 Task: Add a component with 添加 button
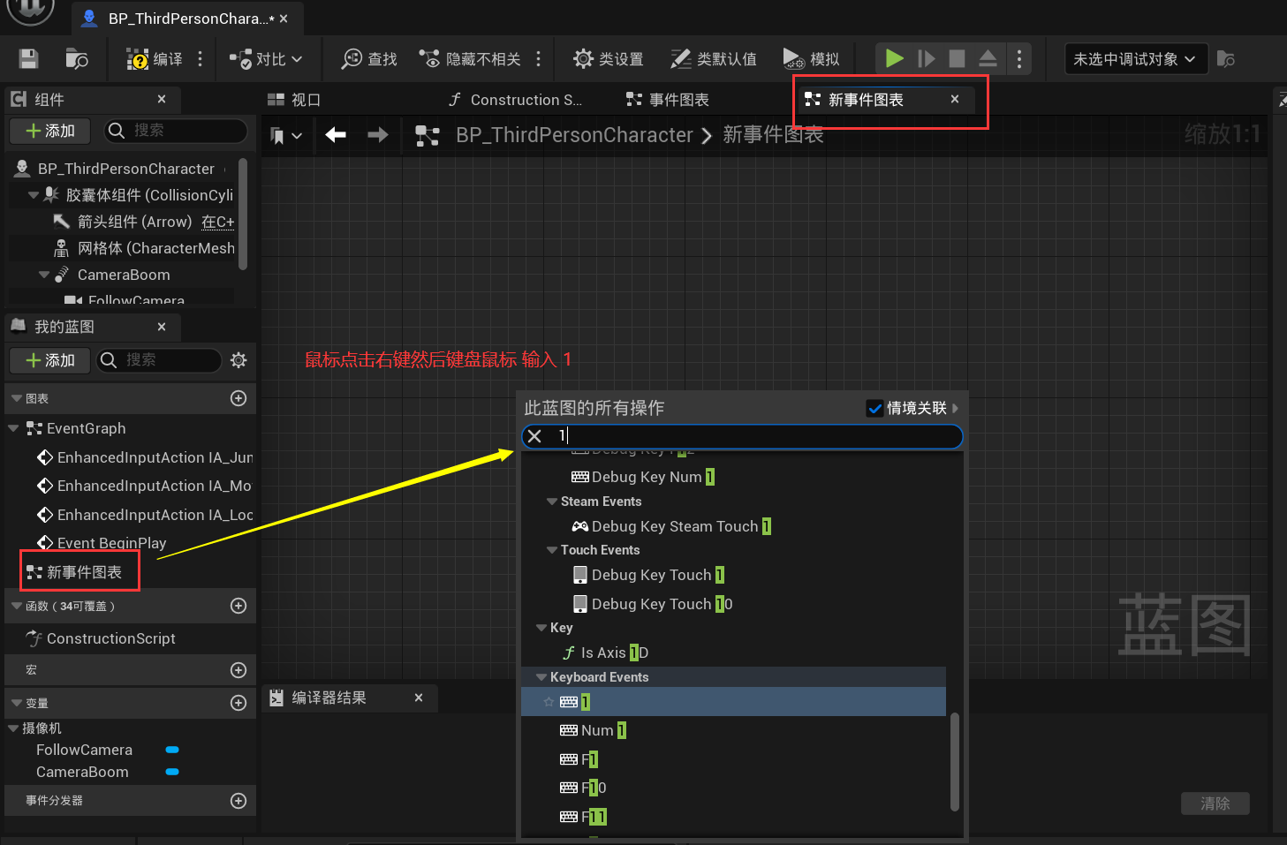point(50,131)
